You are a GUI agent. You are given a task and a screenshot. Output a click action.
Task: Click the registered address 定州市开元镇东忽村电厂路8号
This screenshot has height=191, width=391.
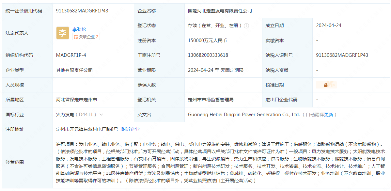[87, 129]
